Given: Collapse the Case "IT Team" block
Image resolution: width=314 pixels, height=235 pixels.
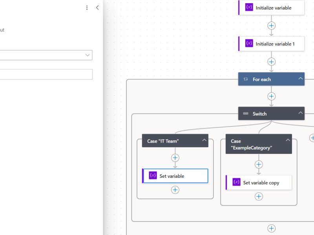Looking at the screenshot, I should 204,140.
